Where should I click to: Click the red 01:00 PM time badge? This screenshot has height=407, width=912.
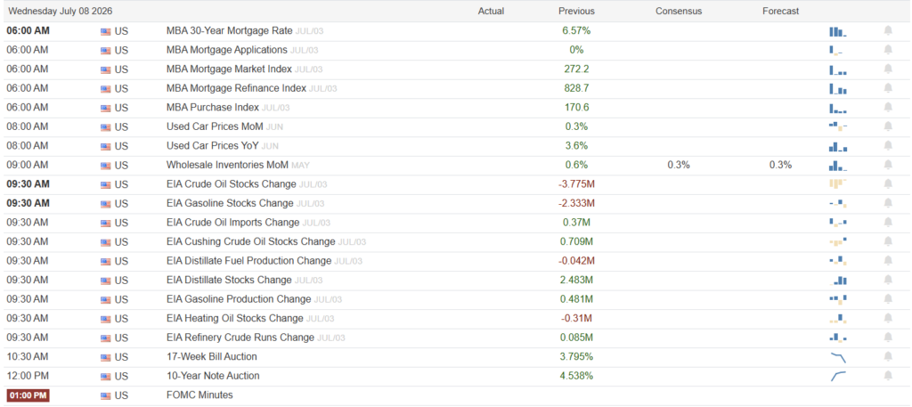point(28,395)
